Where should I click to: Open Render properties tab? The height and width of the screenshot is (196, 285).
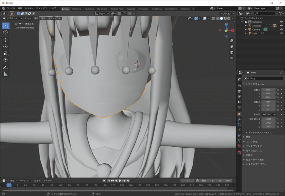[239, 86]
